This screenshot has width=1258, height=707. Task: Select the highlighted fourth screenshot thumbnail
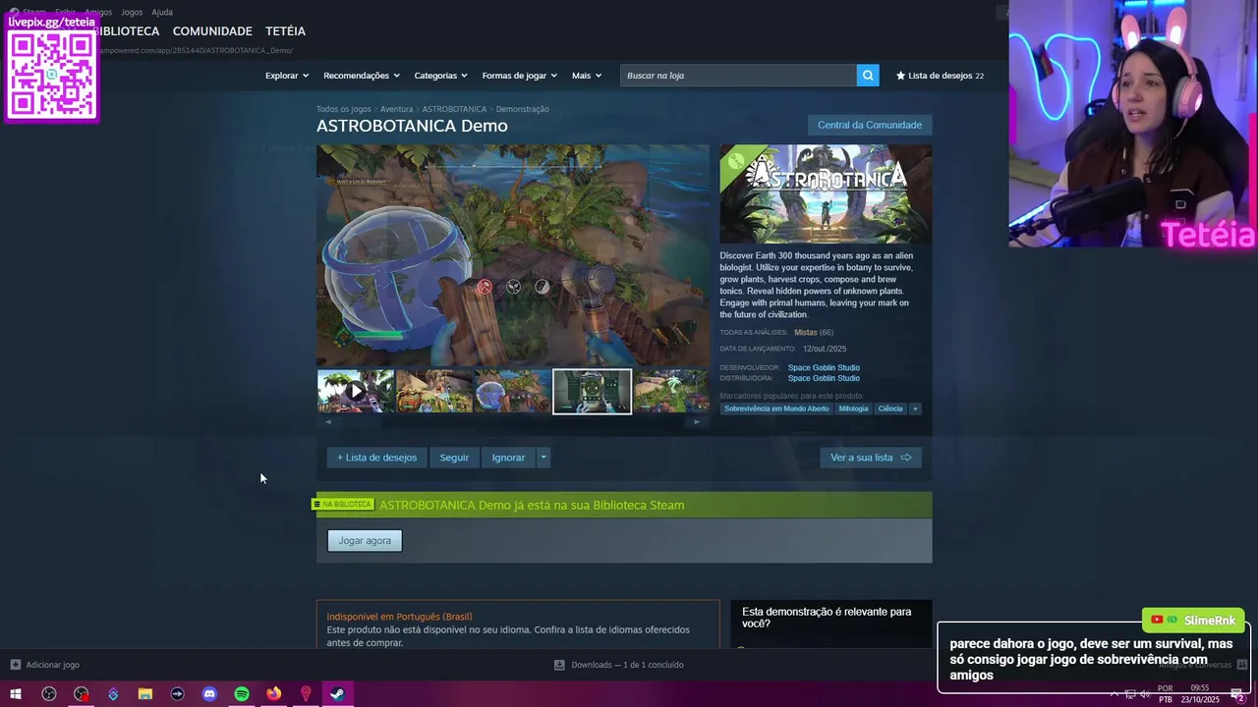(592, 391)
